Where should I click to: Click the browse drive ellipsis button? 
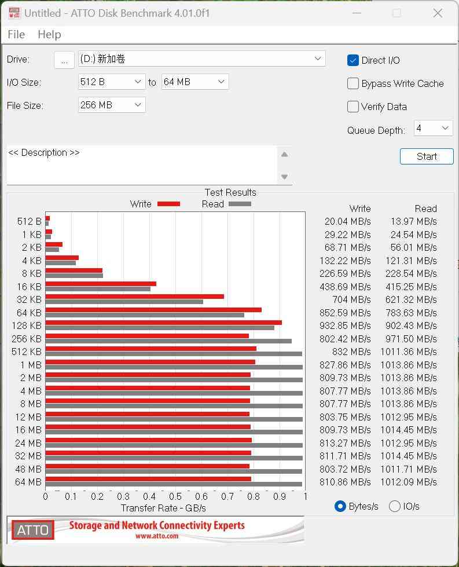64,60
